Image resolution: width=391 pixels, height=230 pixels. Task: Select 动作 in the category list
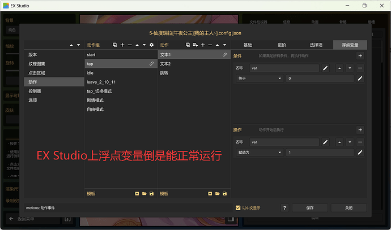[54, 82]
